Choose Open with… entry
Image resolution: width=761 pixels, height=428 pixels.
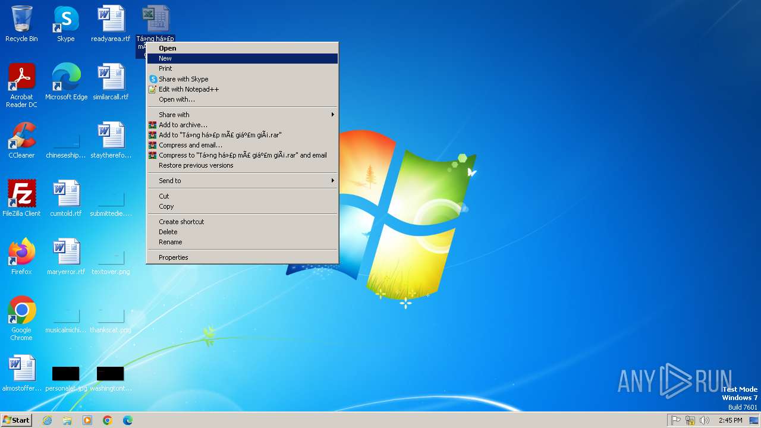[243, 99]
